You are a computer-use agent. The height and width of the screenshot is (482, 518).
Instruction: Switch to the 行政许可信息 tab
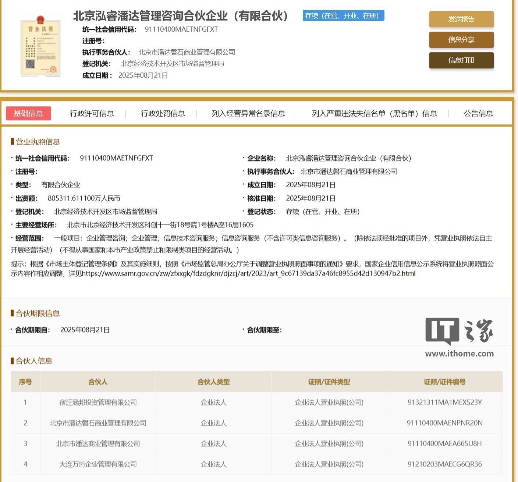tap(92, 114)
